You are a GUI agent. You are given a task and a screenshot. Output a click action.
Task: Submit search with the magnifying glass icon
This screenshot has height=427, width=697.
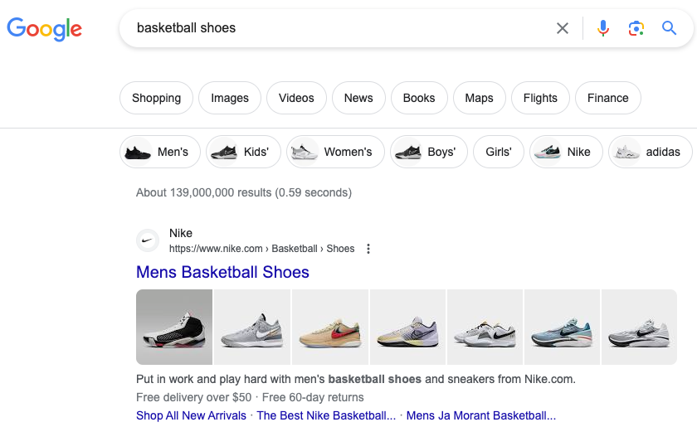669,28
